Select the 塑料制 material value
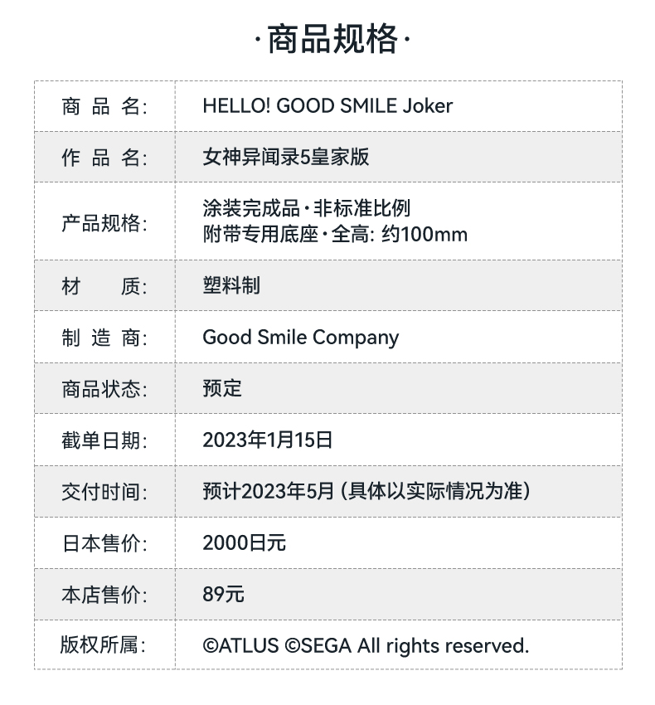655x705 pixels. (x=231, y=286)
